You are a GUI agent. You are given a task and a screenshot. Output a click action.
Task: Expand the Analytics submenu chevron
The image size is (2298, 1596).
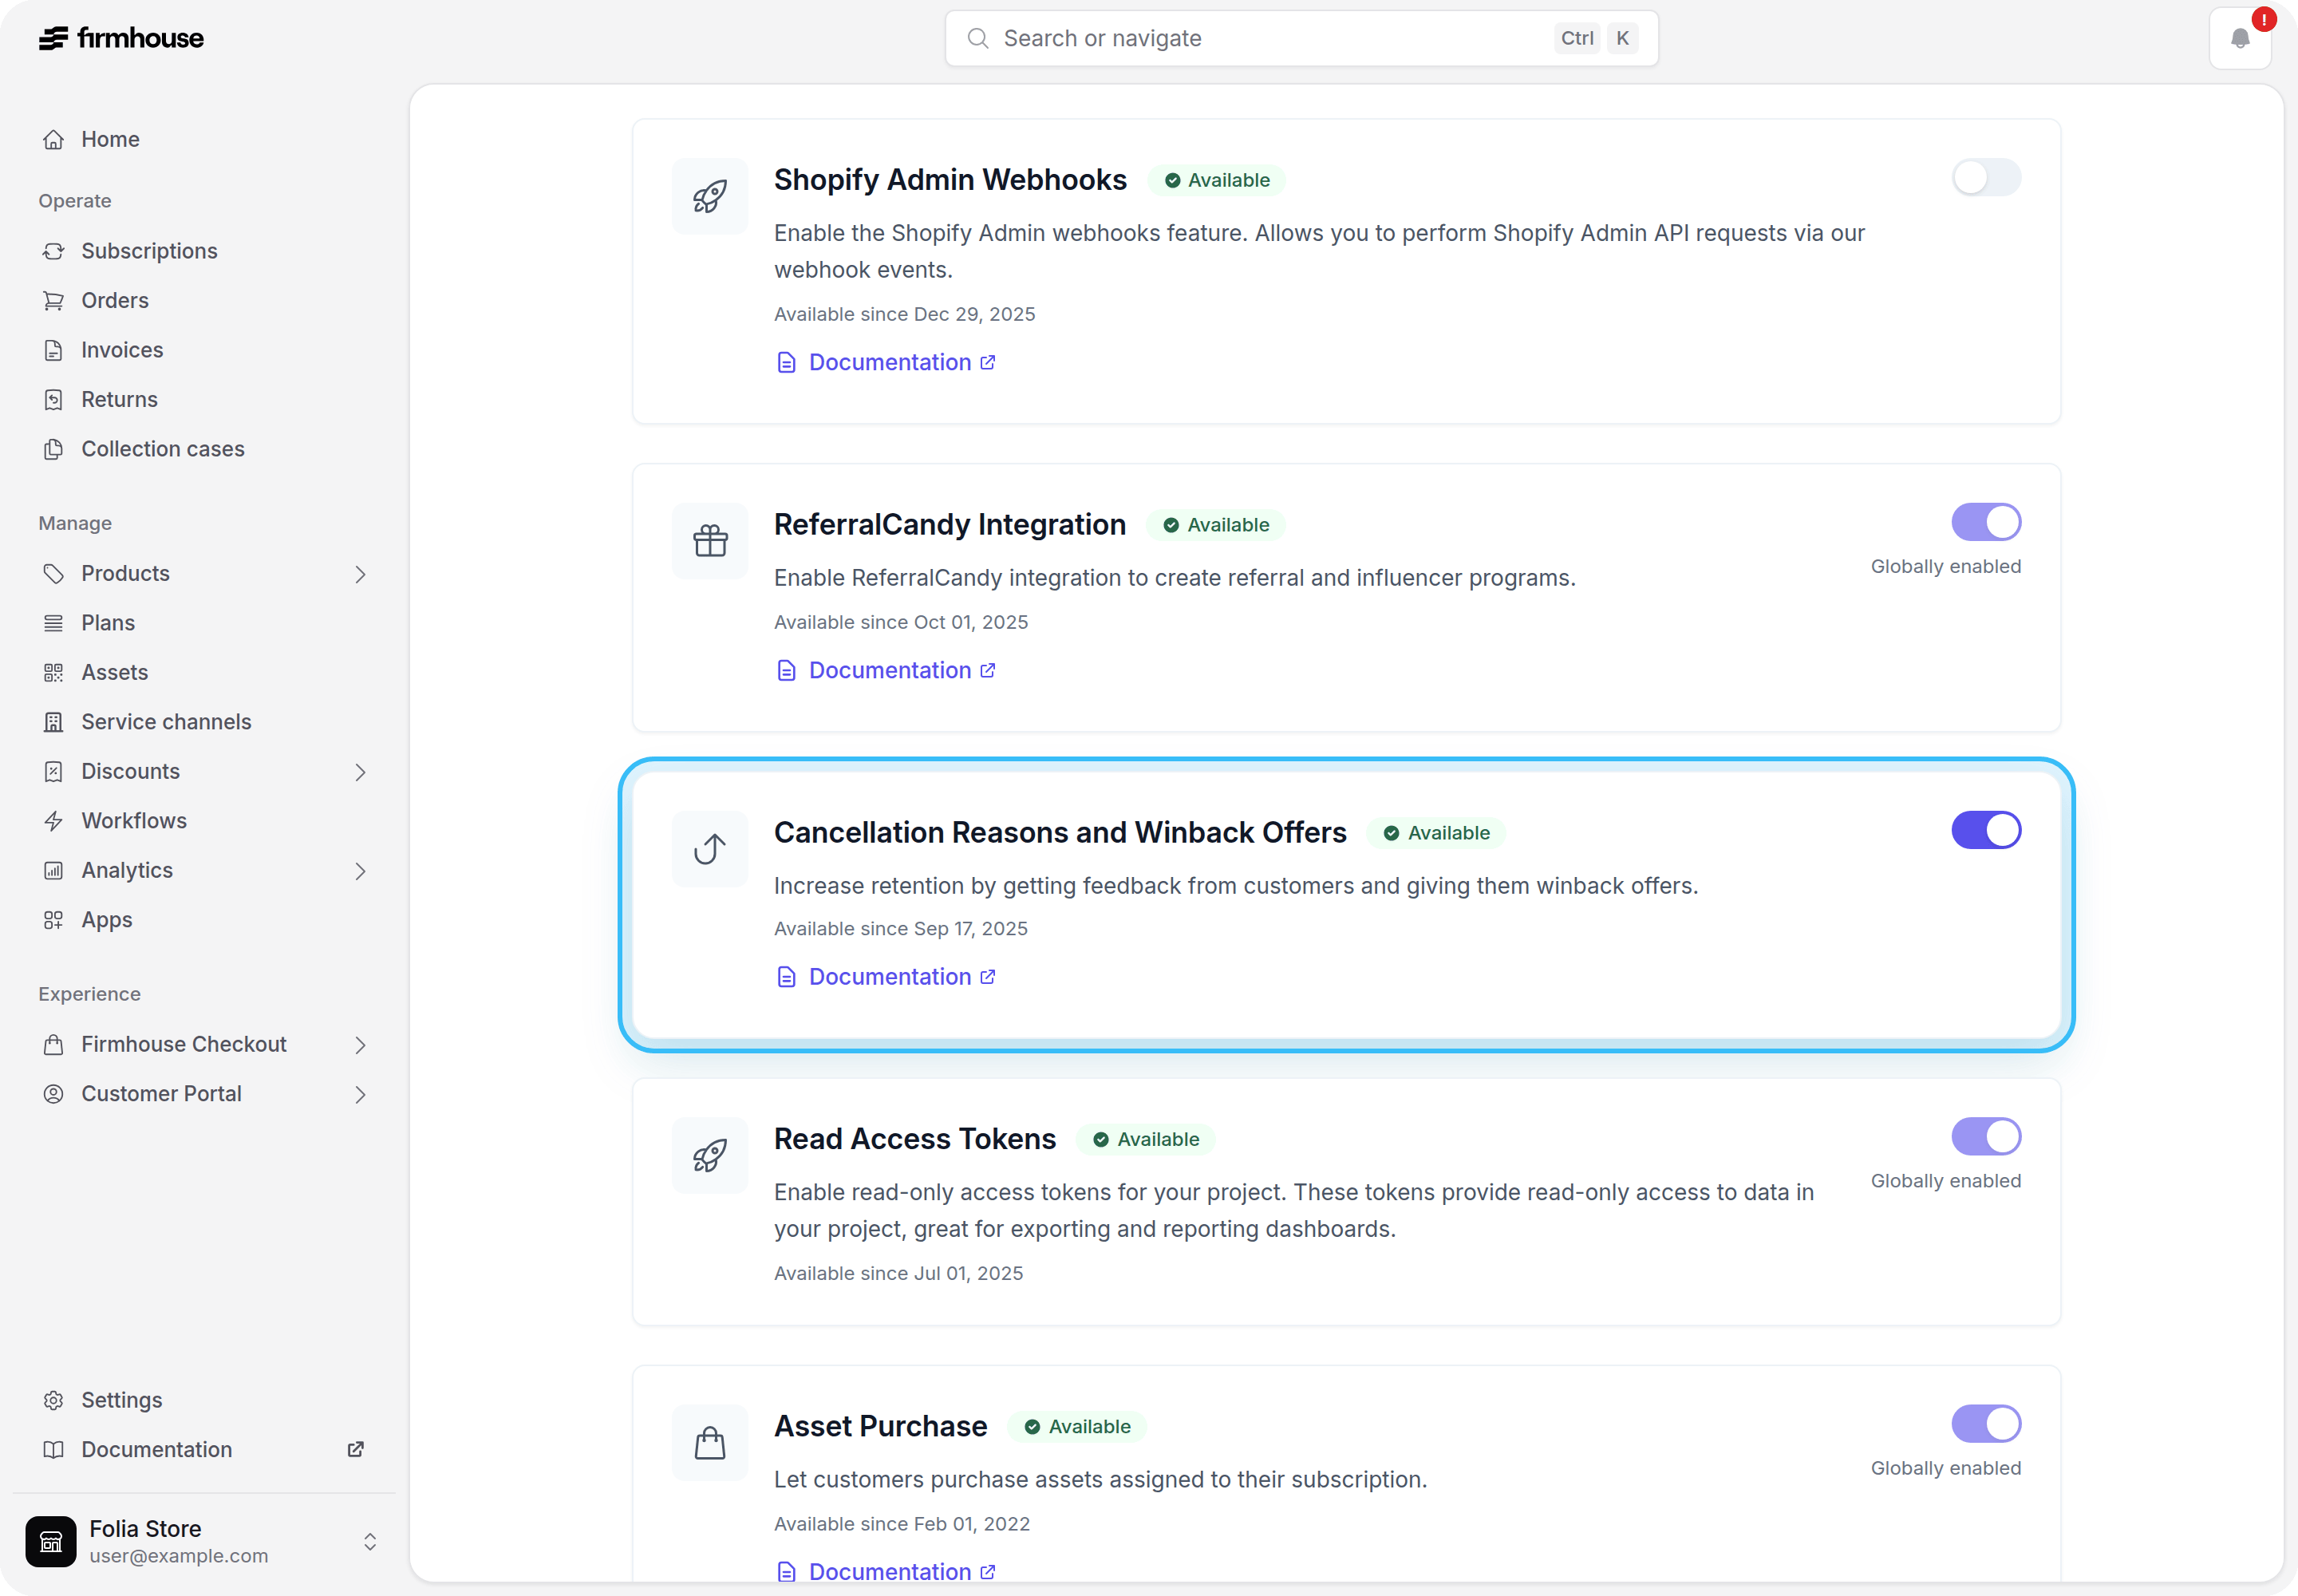[x=360, y=871]
